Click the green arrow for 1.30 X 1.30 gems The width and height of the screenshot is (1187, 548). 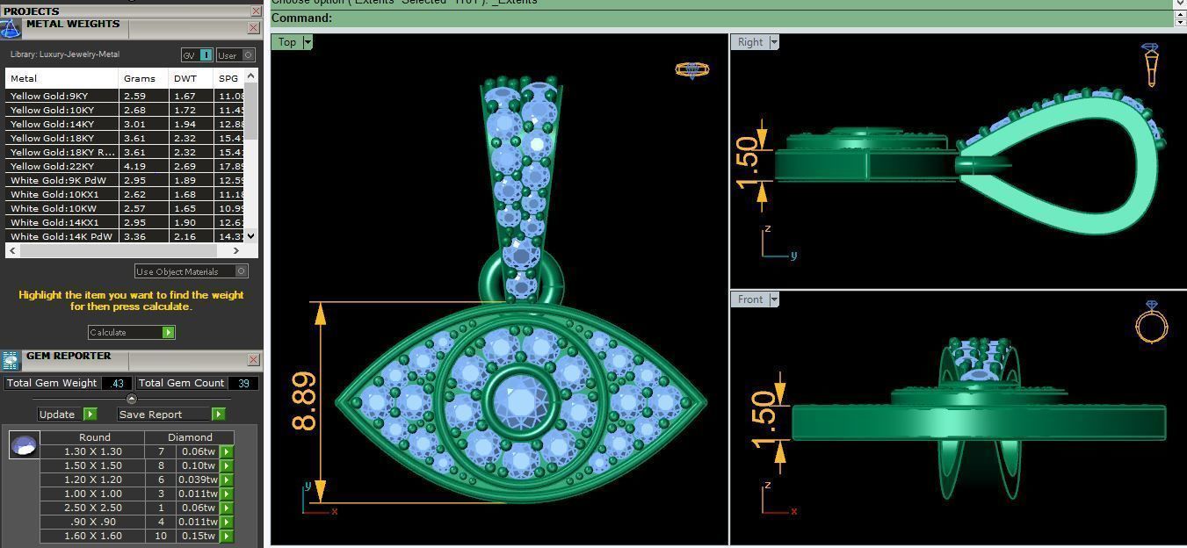click(227, 451)
